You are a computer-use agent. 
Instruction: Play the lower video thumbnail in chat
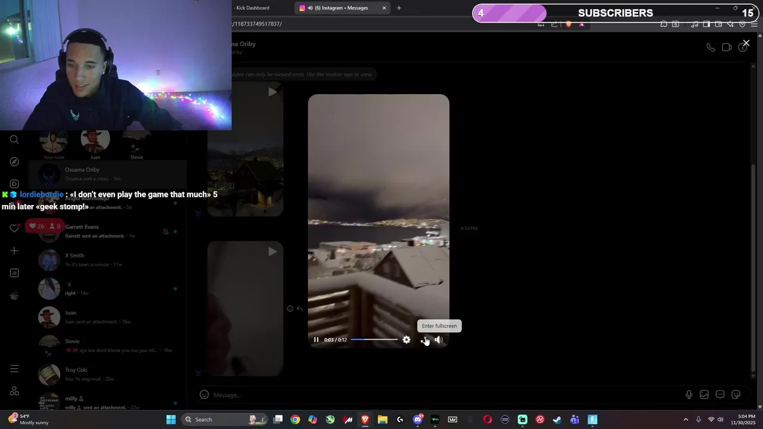[x=245, y=309]
